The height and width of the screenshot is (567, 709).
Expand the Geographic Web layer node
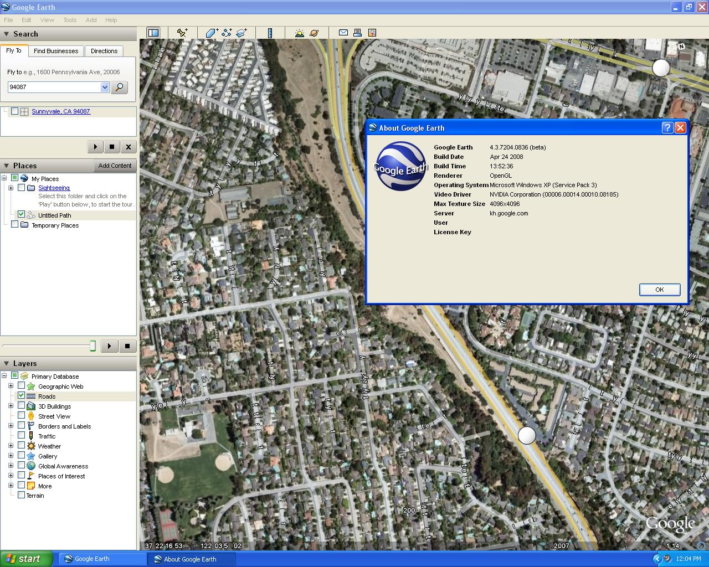click(11, 386)
